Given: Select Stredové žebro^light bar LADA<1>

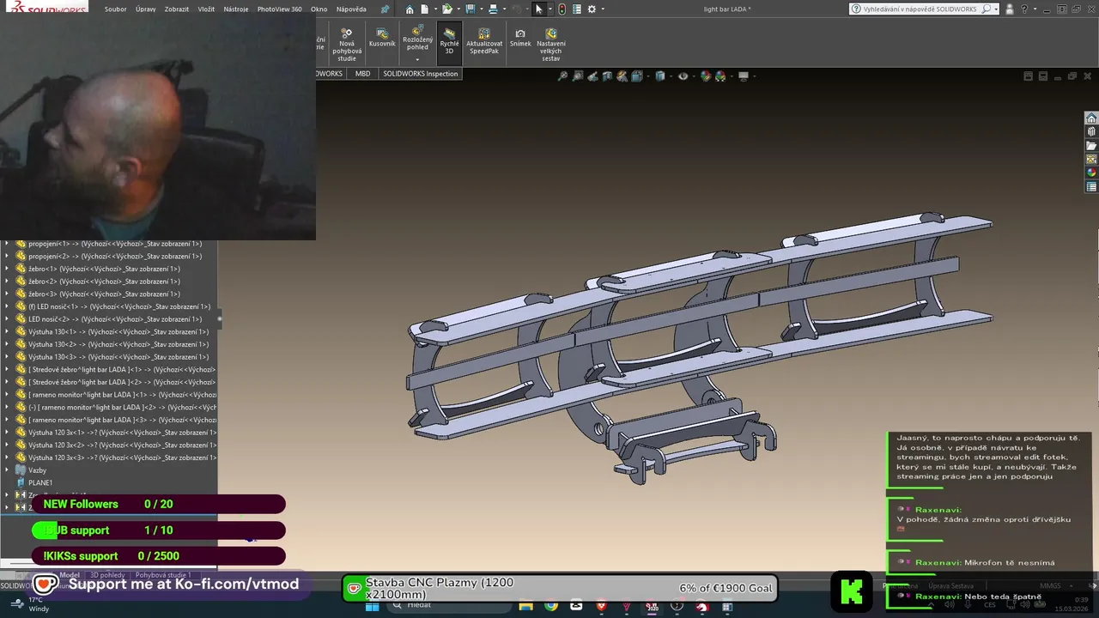Looking at the screenshot, I should coord(115,369).
